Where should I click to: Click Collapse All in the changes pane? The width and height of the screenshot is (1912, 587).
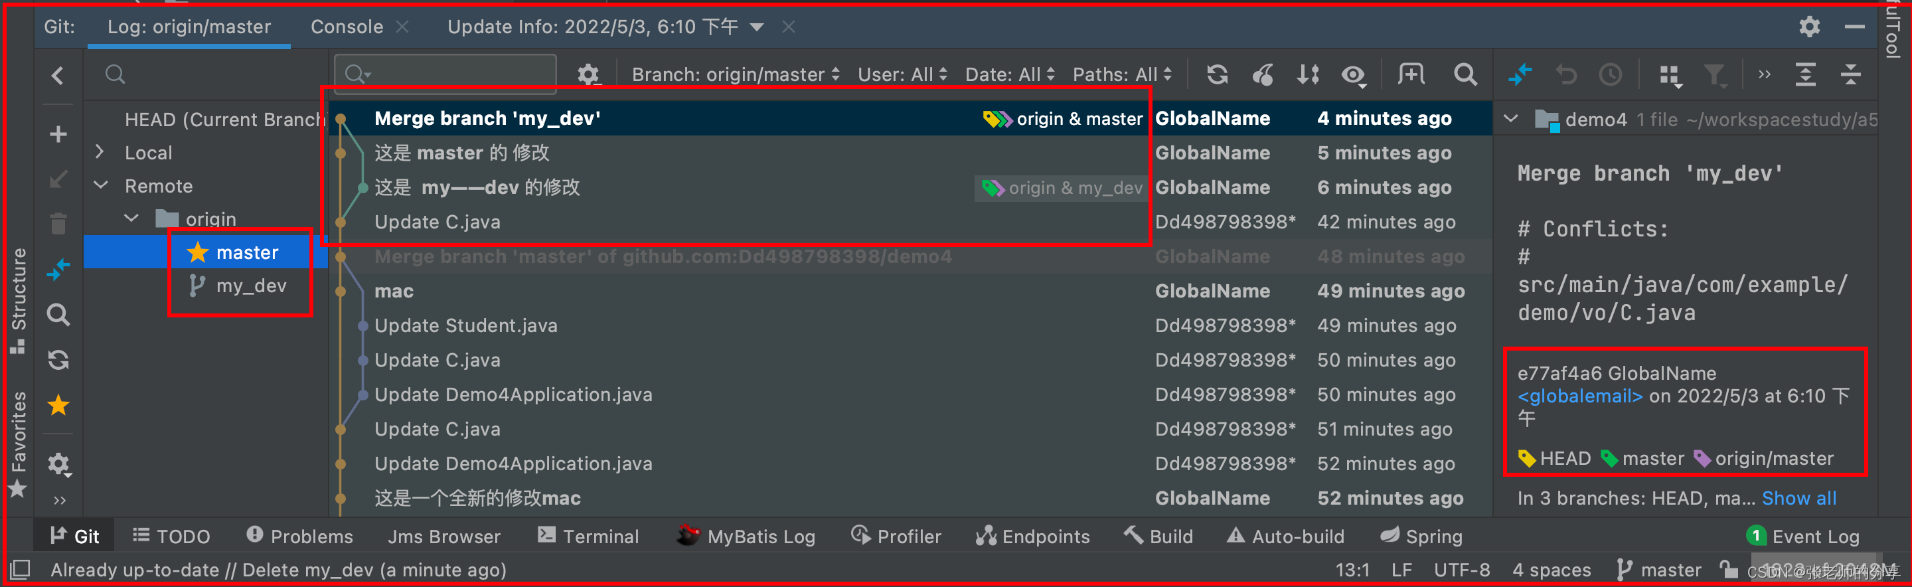[1851, 74]
